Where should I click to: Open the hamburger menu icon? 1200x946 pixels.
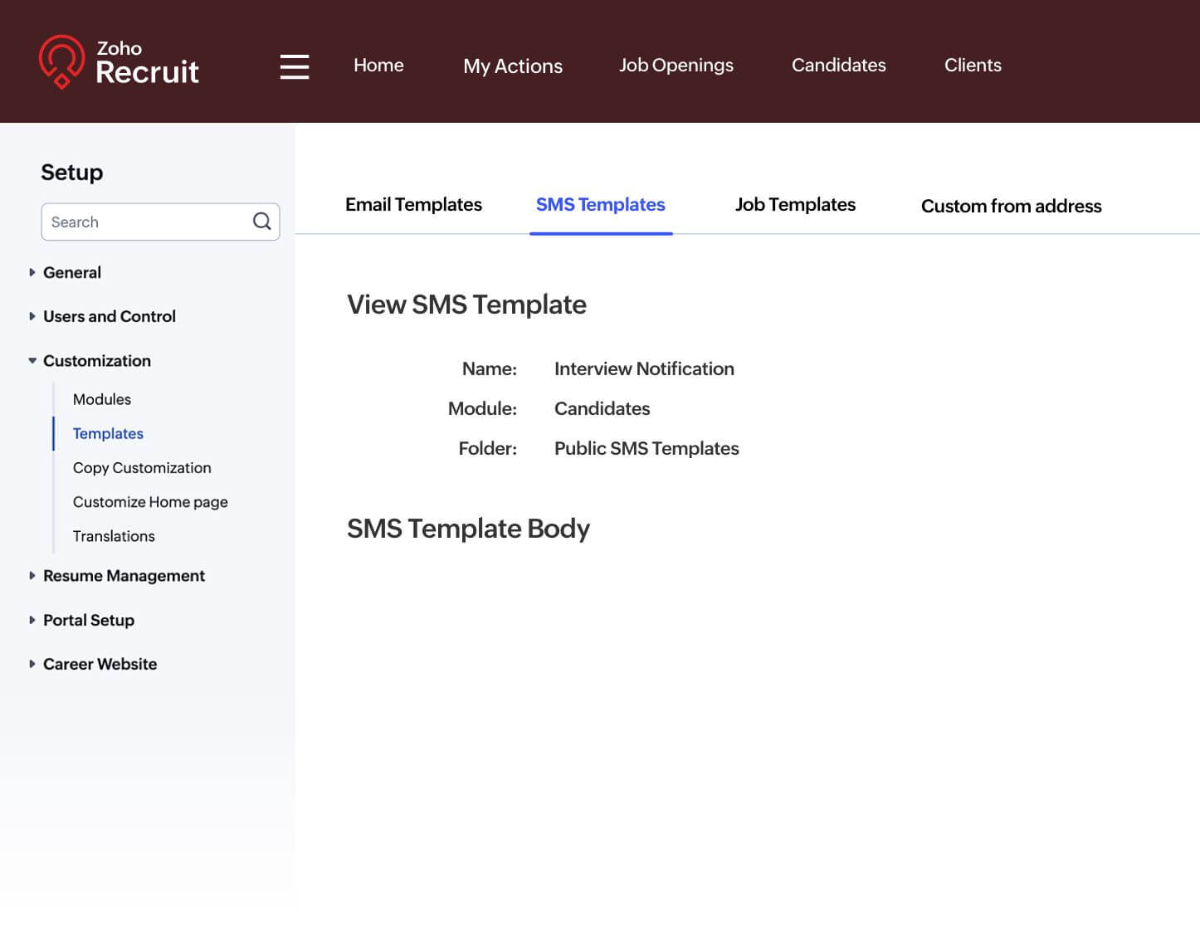pyautogui.click(x=295, y=66)
